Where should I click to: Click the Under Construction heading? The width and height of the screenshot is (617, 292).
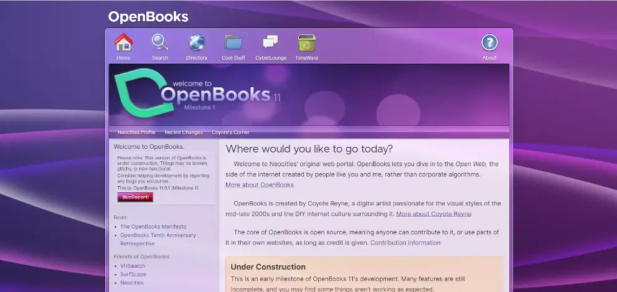268,267
